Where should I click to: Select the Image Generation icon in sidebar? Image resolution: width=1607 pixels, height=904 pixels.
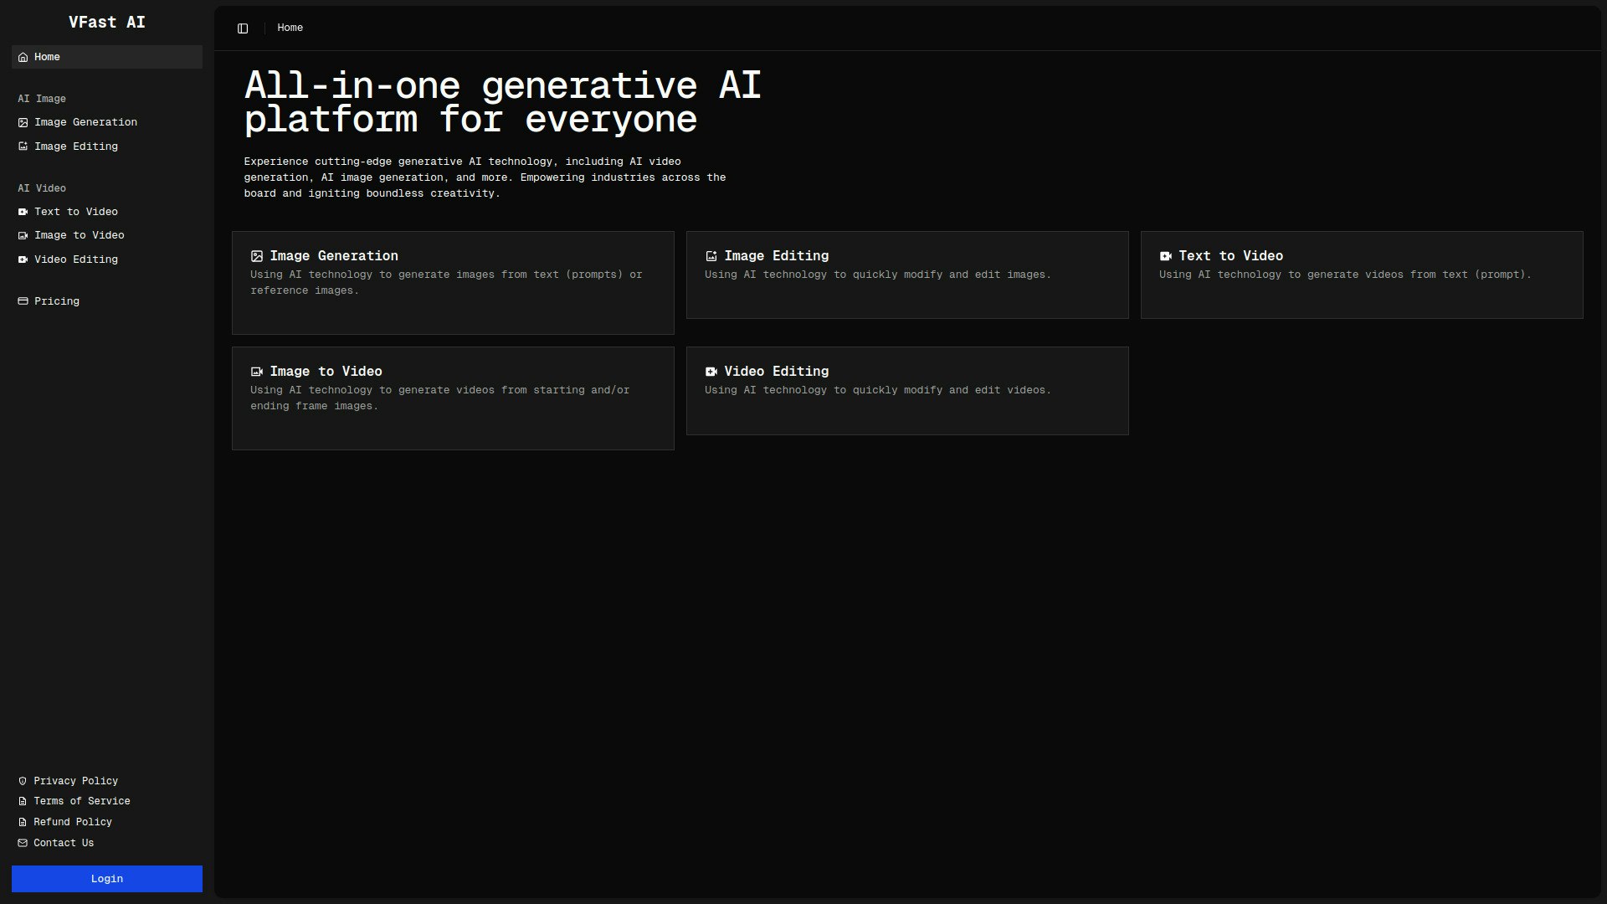click(23, 122)
